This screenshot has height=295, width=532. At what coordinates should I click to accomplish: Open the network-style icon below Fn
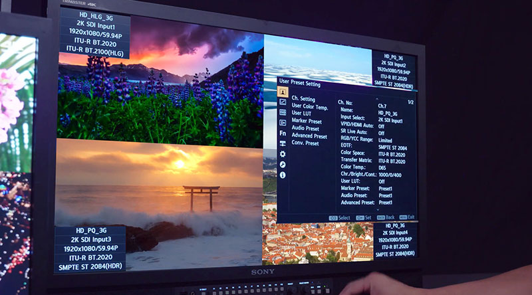283,144
